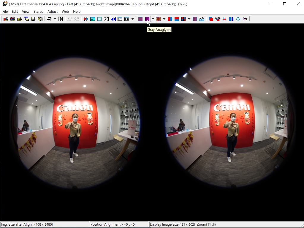
Task: Click the second open-folder icon for left/right images
Action: click(x=13, y=19)
